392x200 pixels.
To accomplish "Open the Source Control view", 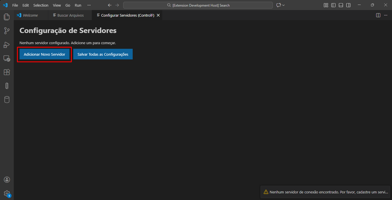I will (x=7, y=31).
